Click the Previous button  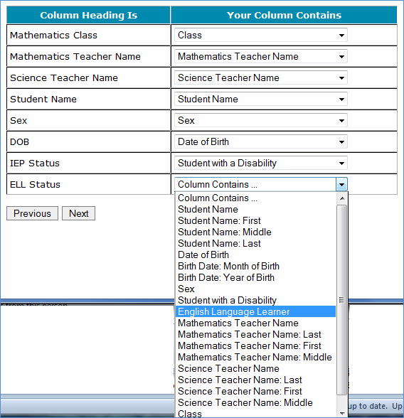tap(32, 213)
